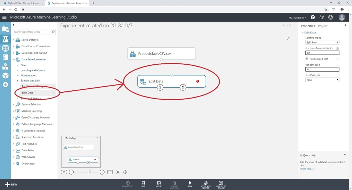The image size is (352, 190).
Task: Open Trained Models cube icon in sidebar
Action: pos(5,76)
